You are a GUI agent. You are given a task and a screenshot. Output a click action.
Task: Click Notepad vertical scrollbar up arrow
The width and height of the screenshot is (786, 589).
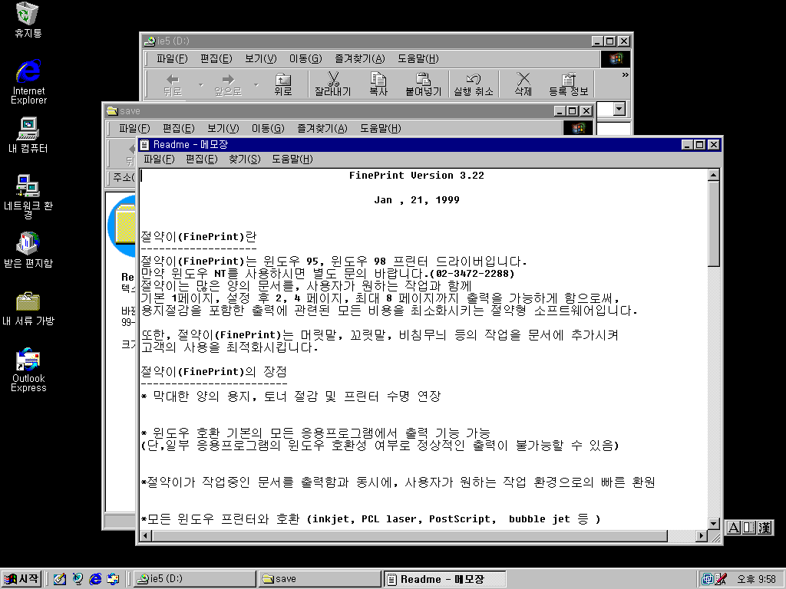[x=714, y=175]
